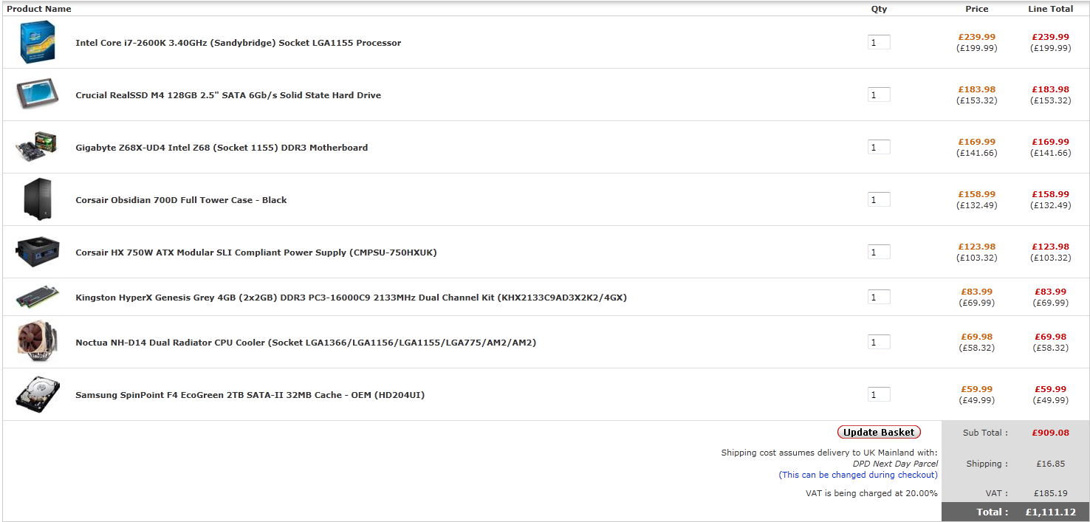Click the Crucial RealSSD M4 product image
The height and width of the screenshot is (522, 1090).
[37, 95]
